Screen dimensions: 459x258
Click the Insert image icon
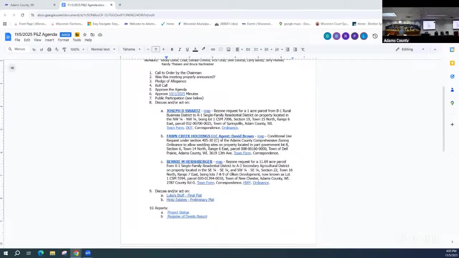pos(228,49)
